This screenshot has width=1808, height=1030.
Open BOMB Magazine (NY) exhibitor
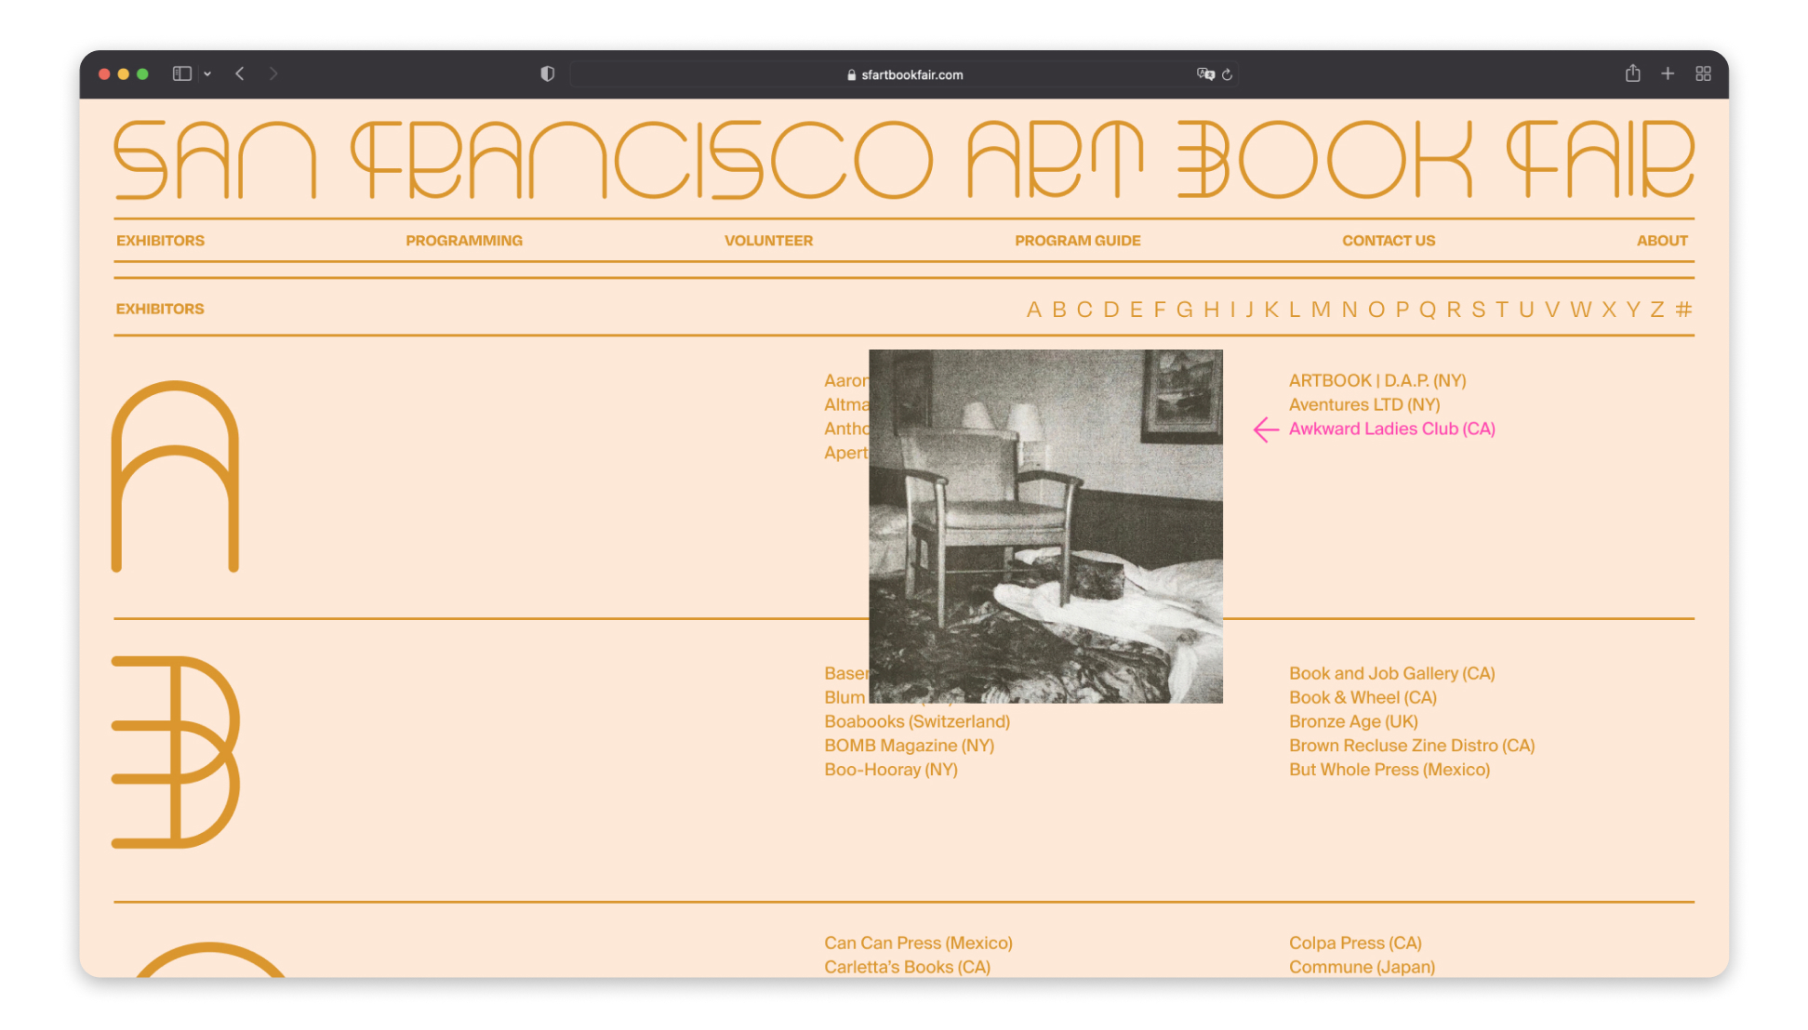tap(909, 746)
